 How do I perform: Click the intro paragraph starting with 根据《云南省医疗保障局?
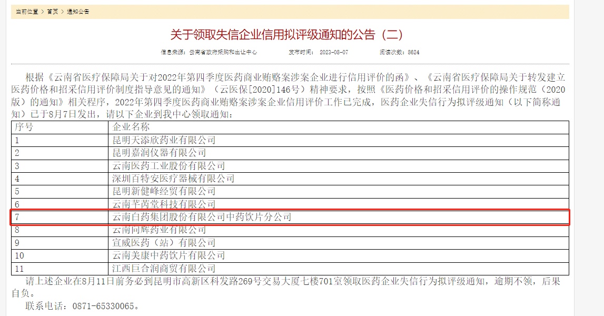click(288, 95)
